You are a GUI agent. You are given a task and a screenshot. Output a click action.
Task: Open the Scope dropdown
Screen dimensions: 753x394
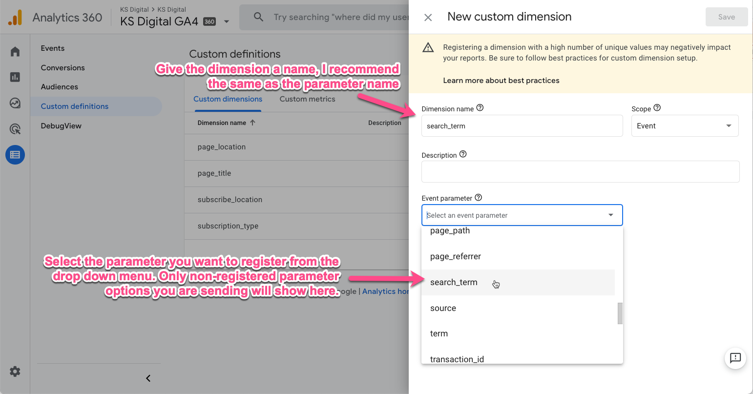685,126
